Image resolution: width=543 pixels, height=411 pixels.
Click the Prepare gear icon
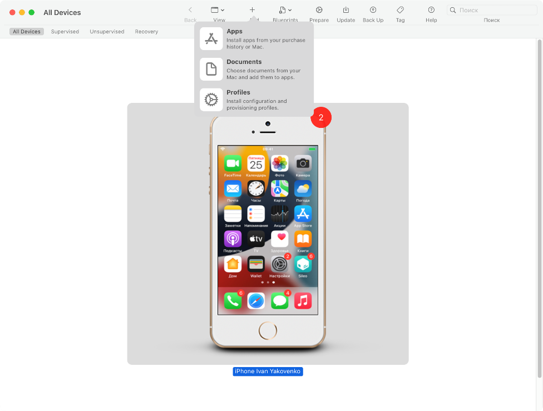tap(319, 10)
